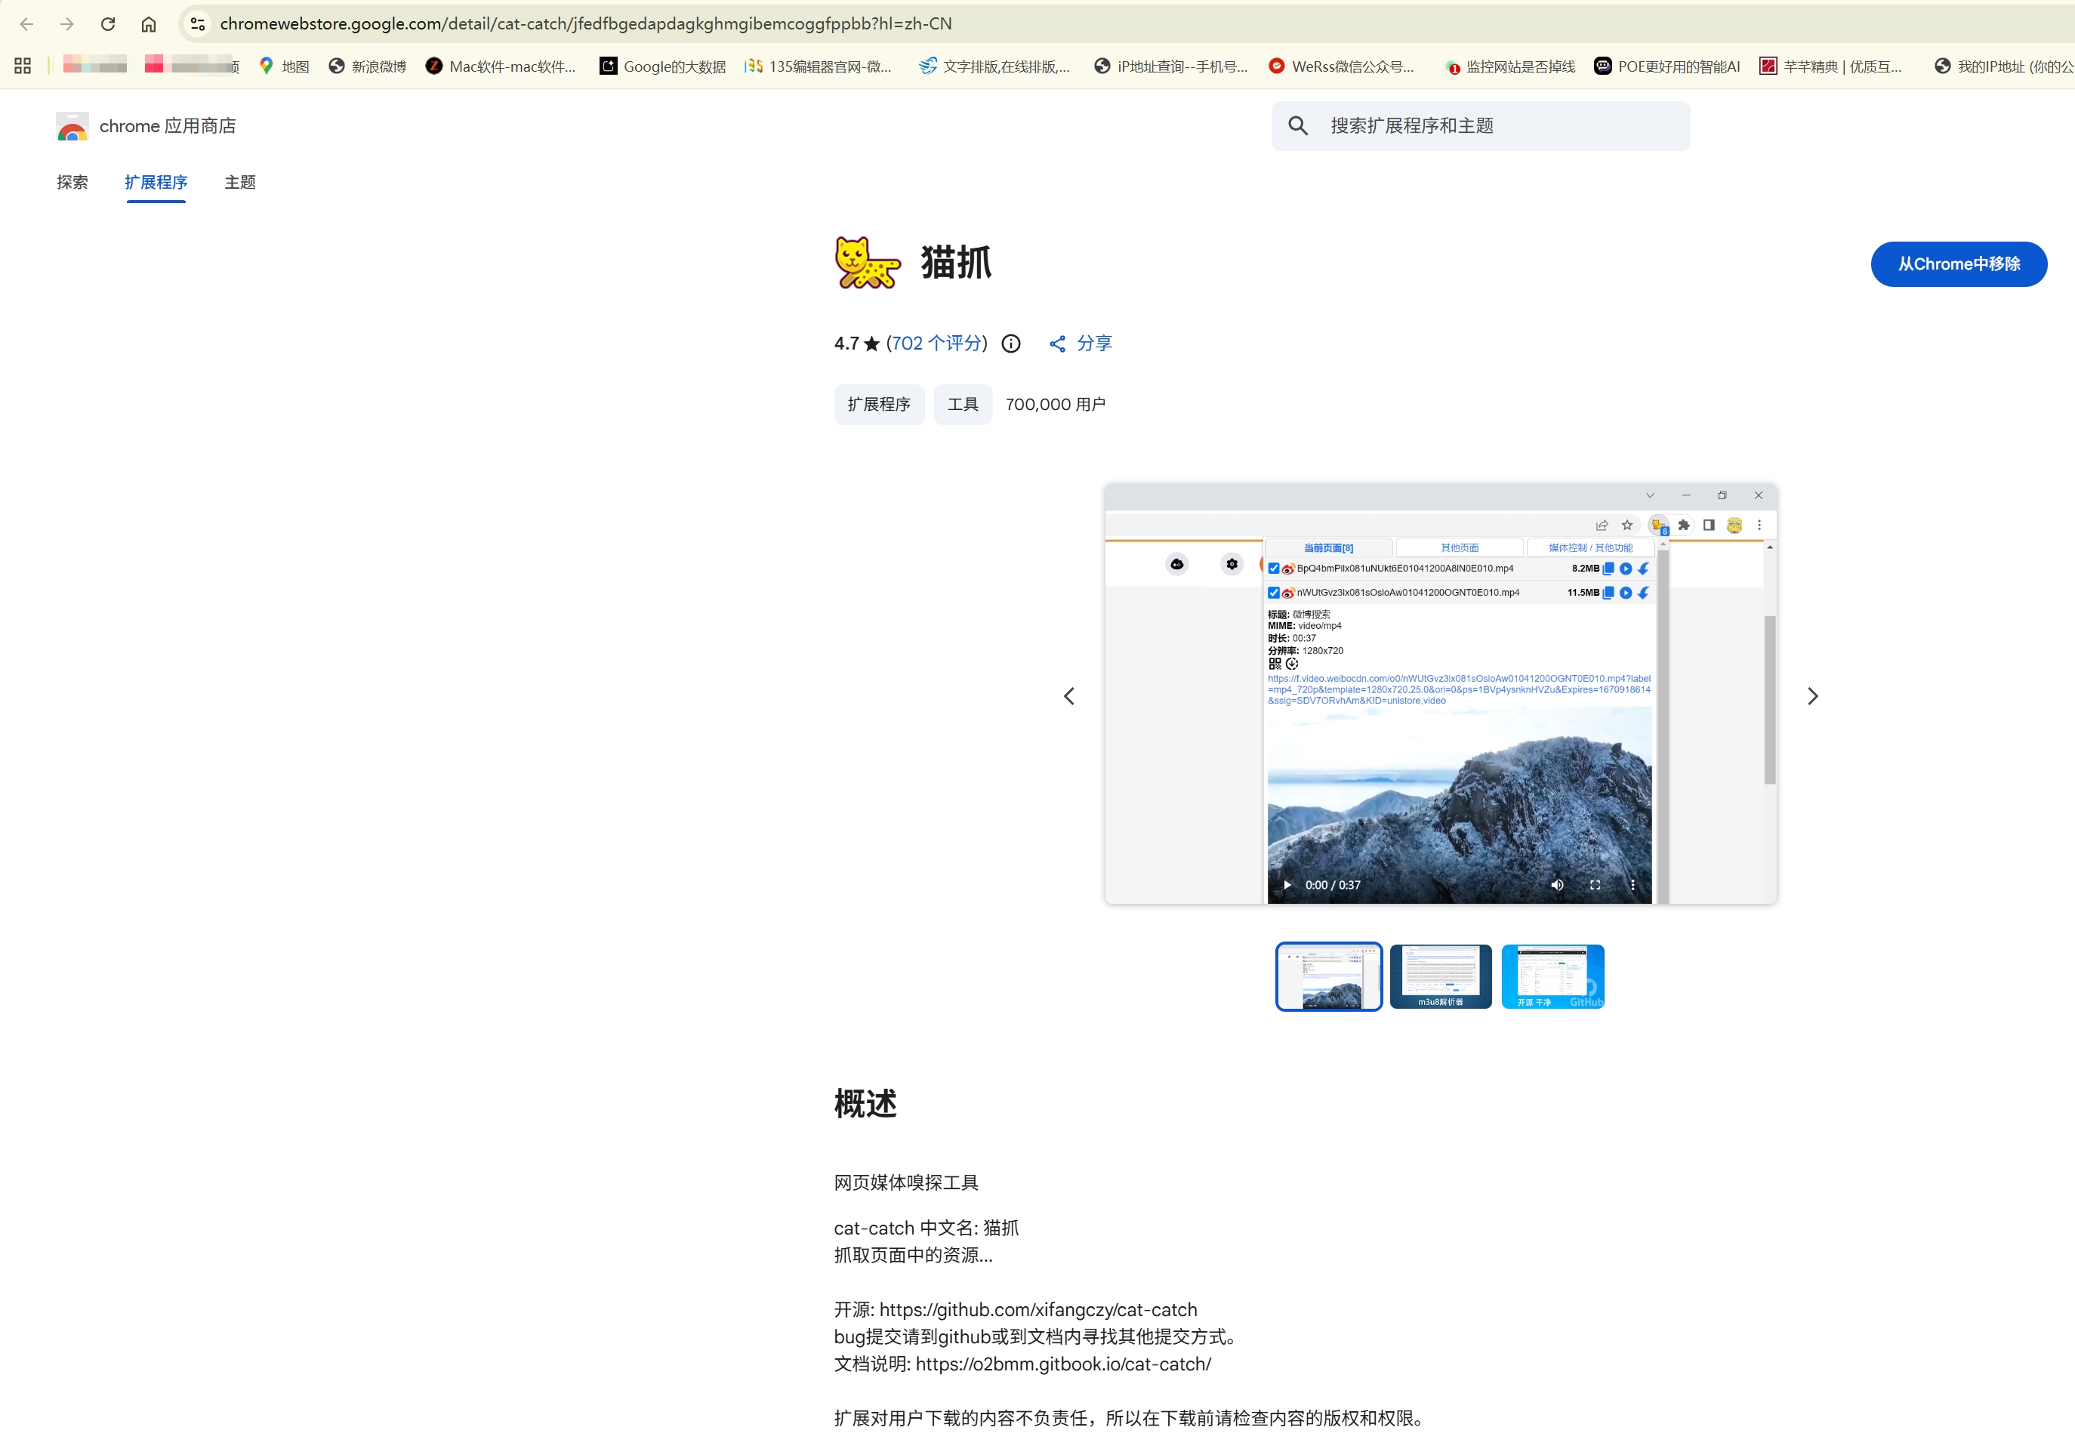Open the apps grid in bookmarks bar
2075x1455 pixels.
[23, 66]
